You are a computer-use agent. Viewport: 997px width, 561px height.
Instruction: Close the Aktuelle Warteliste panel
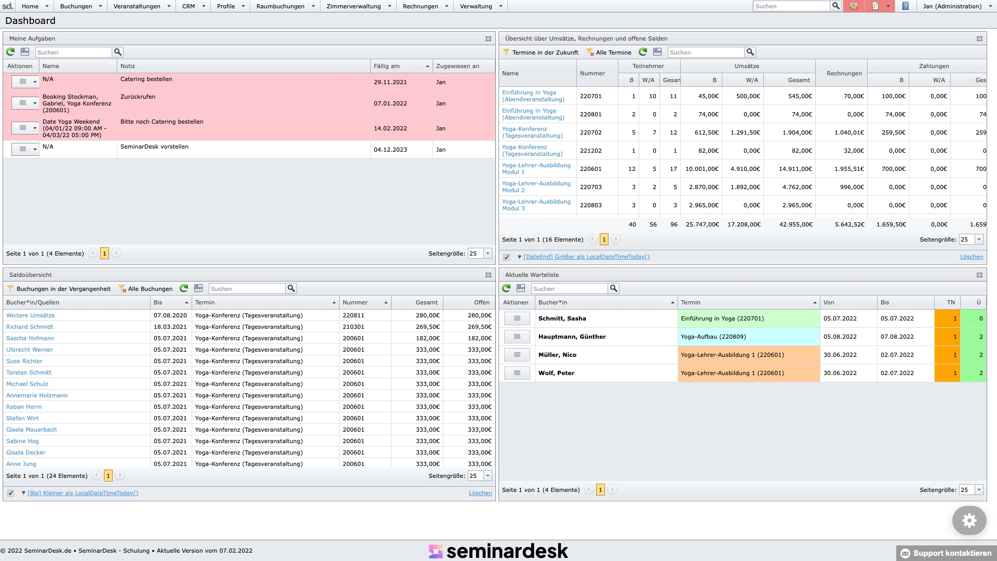979,275
